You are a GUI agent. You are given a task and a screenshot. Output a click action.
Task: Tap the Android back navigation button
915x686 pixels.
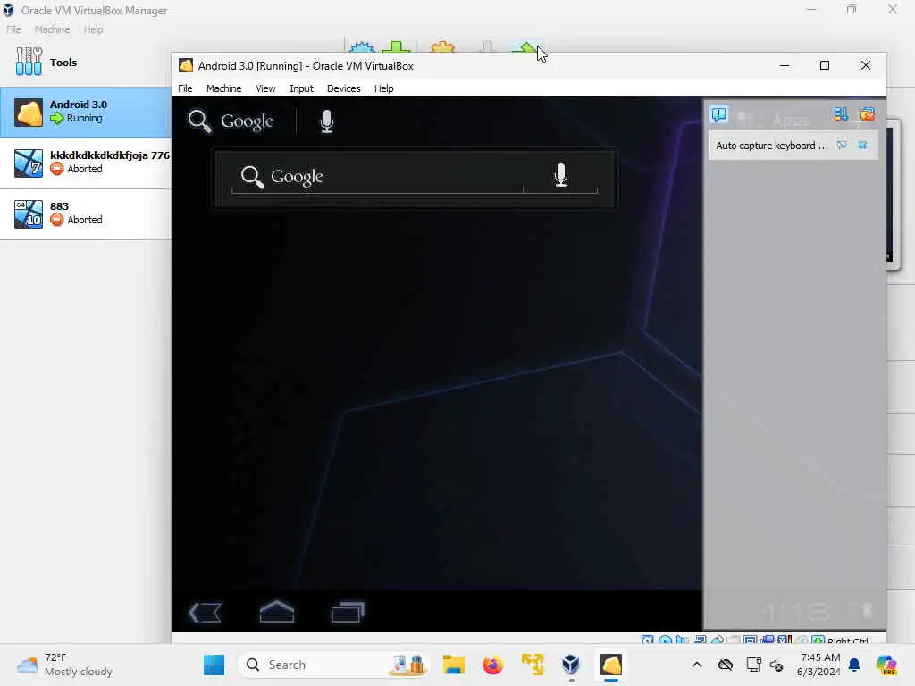click(x=206, y=613)
